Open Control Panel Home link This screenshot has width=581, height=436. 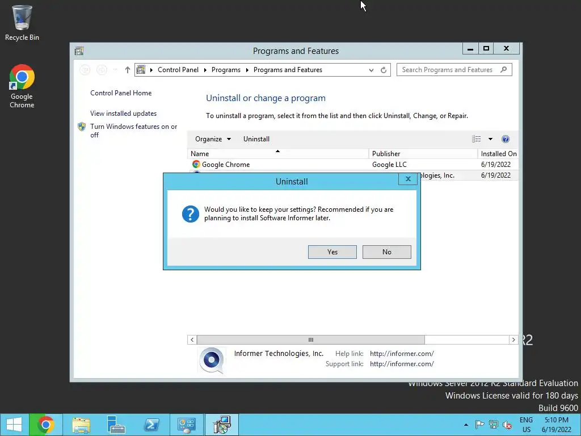click(121, 93)
